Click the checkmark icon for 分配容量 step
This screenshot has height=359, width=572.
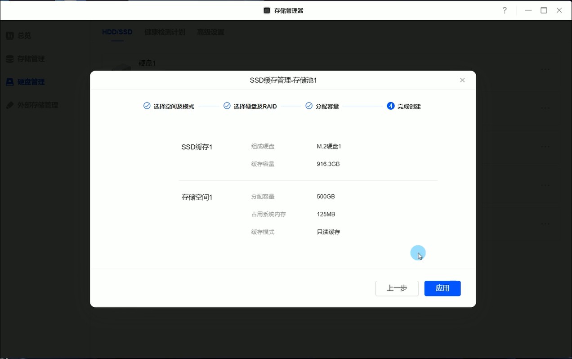point(309,106)
